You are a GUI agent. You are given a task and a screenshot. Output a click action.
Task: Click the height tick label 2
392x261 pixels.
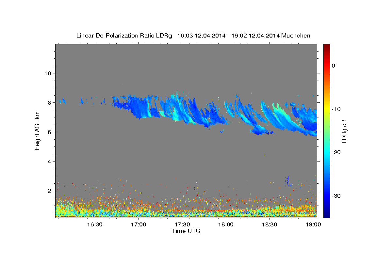50,191
